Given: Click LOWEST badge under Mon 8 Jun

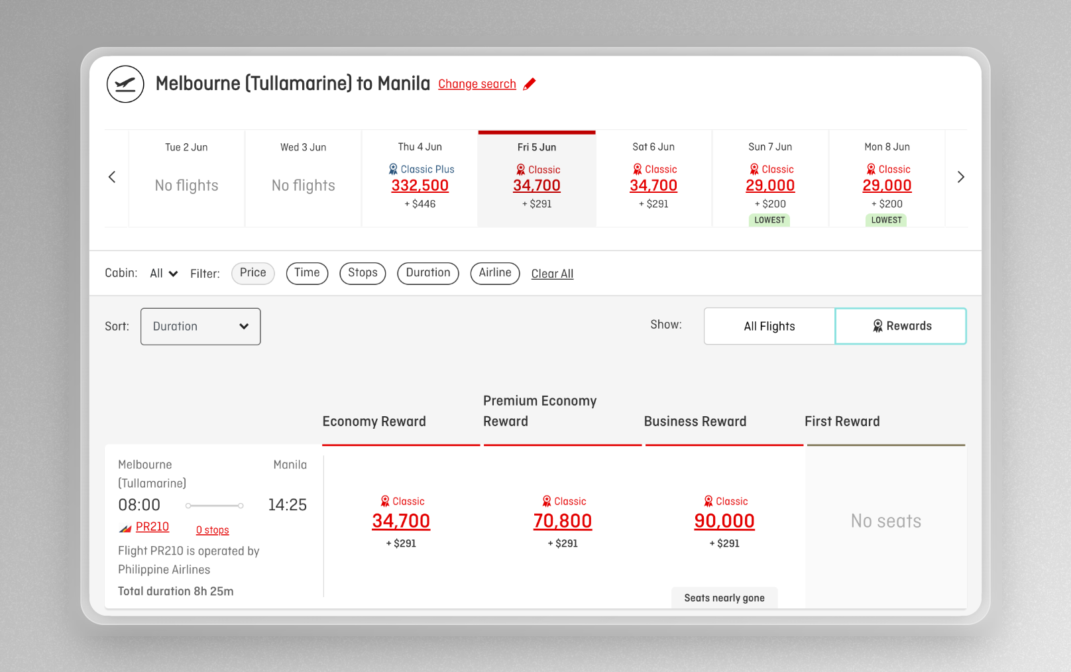Looking at the screenshot, I should (x=887, y=220).
